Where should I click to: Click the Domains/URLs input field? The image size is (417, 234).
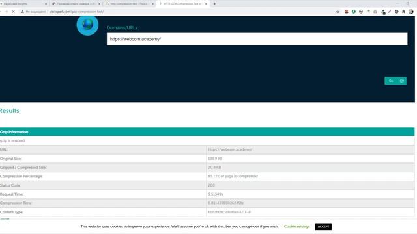(x=257, y=39)
